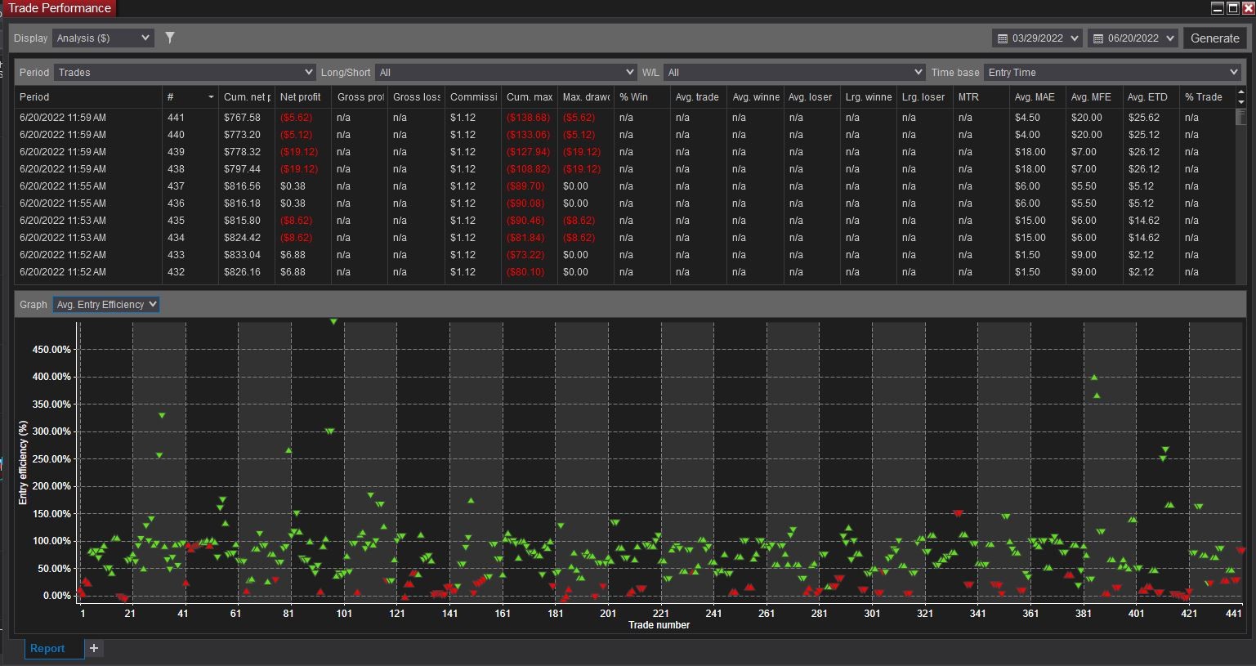Maximize the Trade Performance window

click(1232, 8)
